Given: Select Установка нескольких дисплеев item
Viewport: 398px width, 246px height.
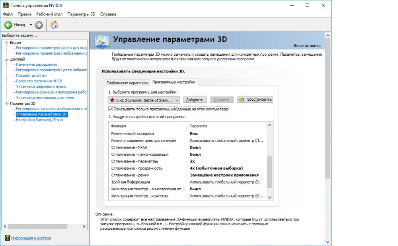Looking at the screenshot, I should [x=45, y=98].
